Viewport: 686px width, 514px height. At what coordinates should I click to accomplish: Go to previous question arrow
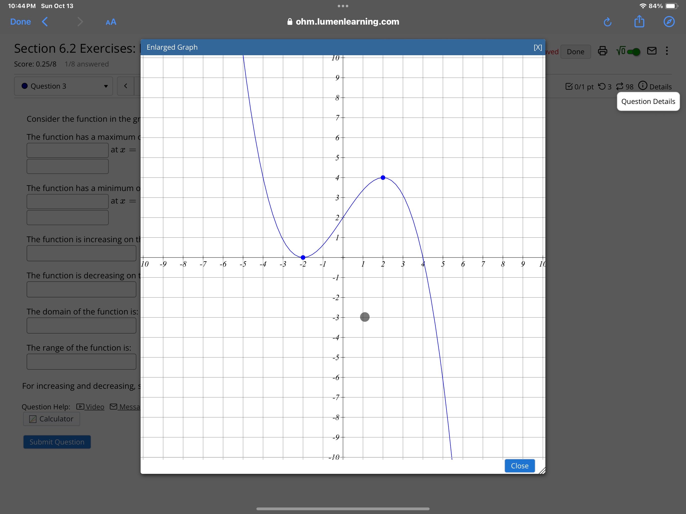(126, 86)
